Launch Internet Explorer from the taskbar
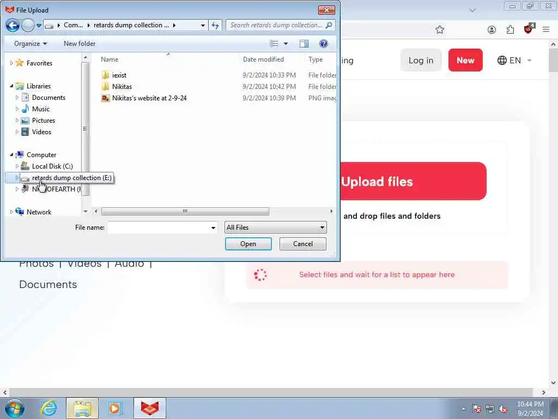The height and width of the screenshot is (419, 558). pyautogui.click(x=48, y=408)
